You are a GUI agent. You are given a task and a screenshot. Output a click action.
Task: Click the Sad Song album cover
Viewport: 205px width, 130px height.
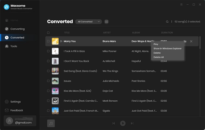55,71
